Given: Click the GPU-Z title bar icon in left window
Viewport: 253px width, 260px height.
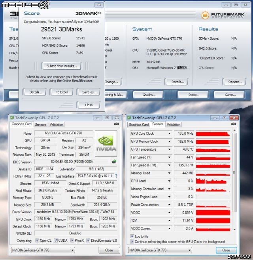Looking at the screenshot, I should 12,118.
